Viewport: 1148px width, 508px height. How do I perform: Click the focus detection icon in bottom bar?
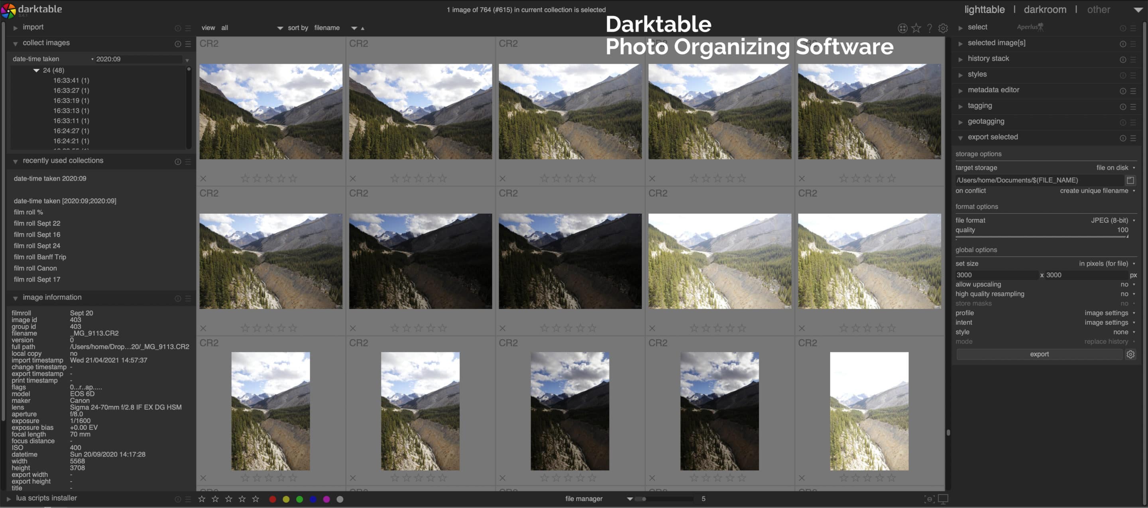click(x=930, y=499)
